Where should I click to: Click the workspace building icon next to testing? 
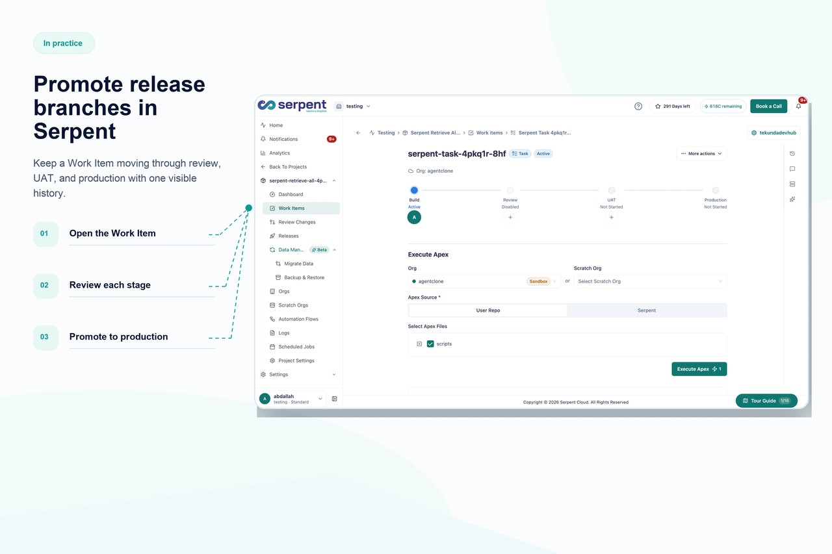click(x=339, y=106)
